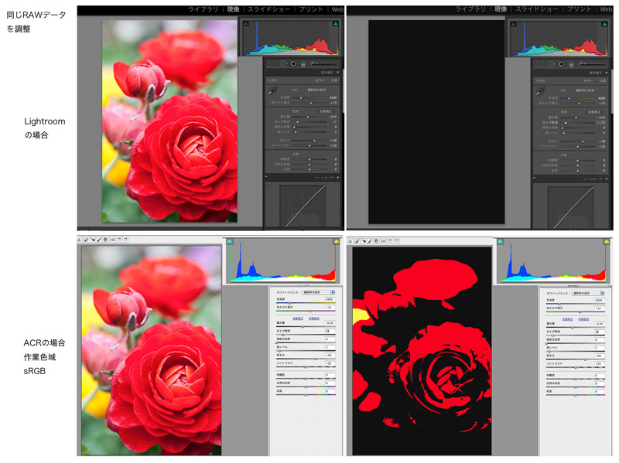Screen dimensions: 619x463
Task: Click 初期設定 link in ACR flower-photo window
Action: 314,318
